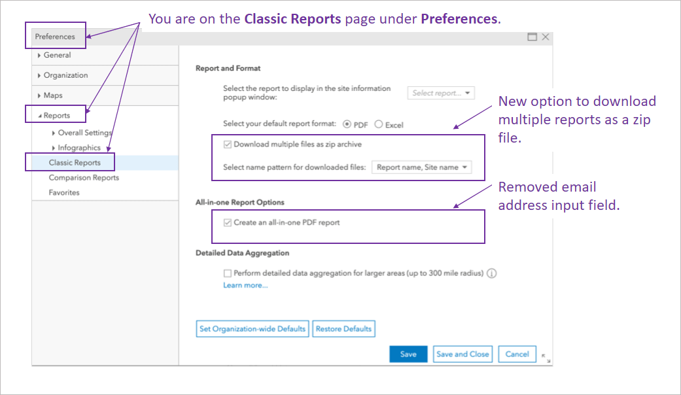Select Comparison Reports in the sidebar
Screen dimensions: 681x395
coord(84,177)
